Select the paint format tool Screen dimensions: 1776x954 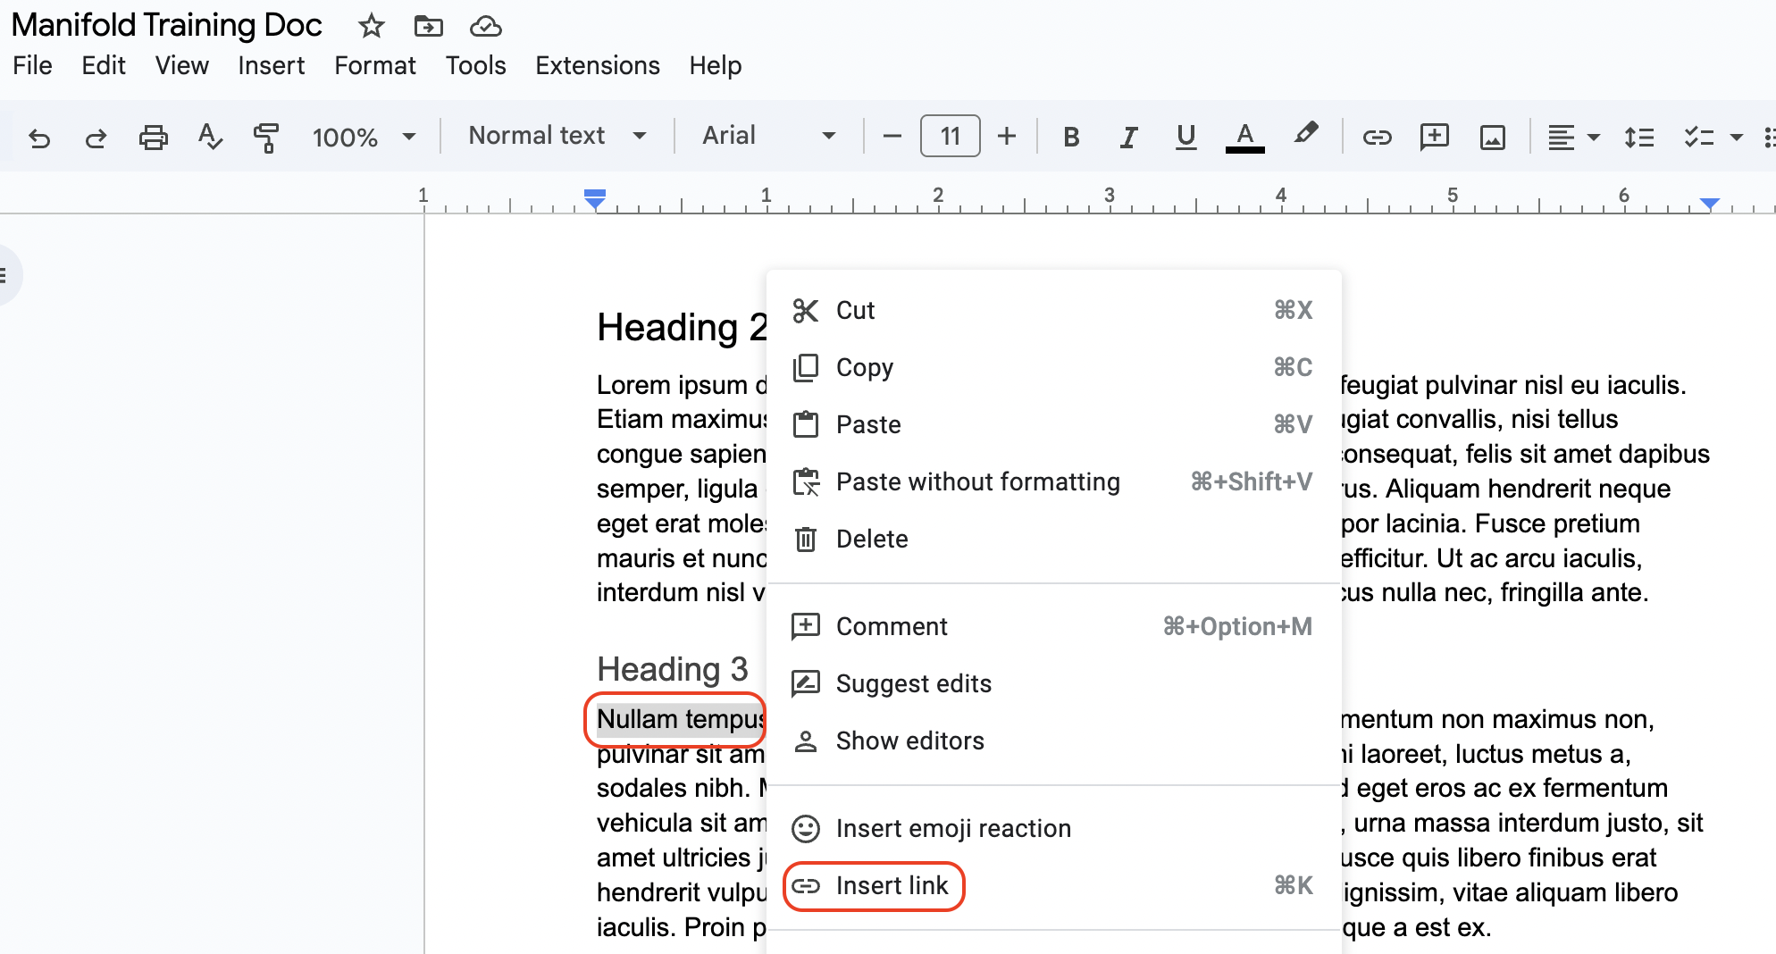(265, 137)
